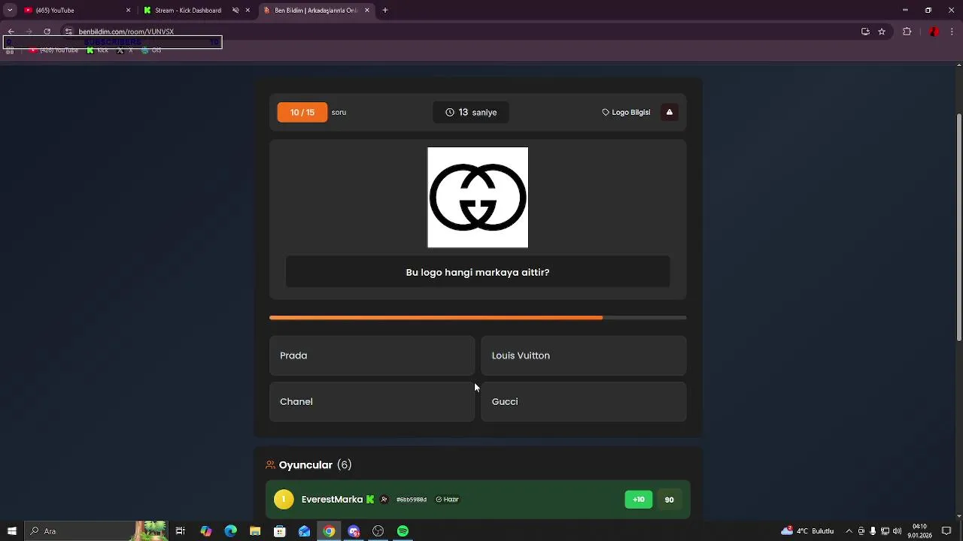
Task: Select Gucci as the answer
Action: coord(584,401)
